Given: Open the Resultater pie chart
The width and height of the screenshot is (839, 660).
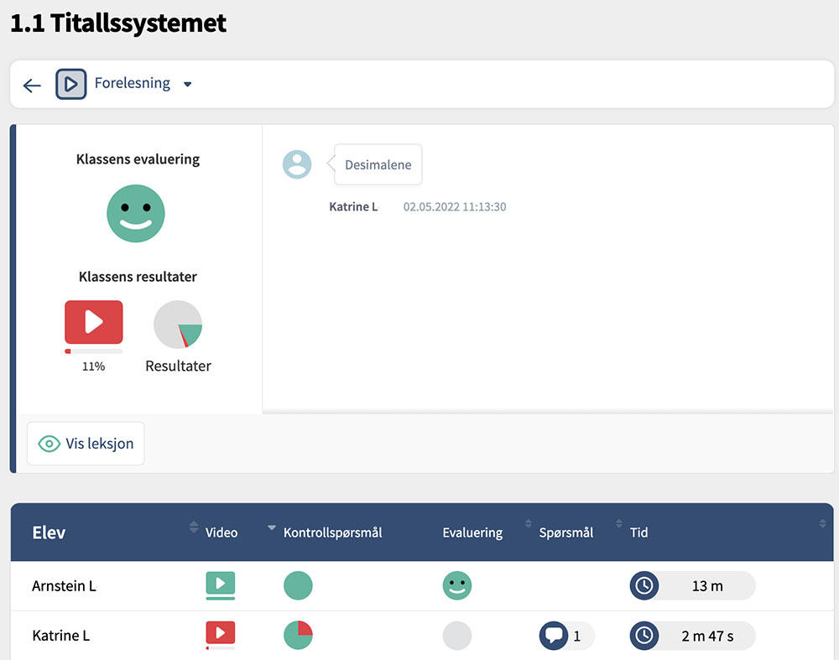Looking at the screenshot, I should tap(178, 325).
